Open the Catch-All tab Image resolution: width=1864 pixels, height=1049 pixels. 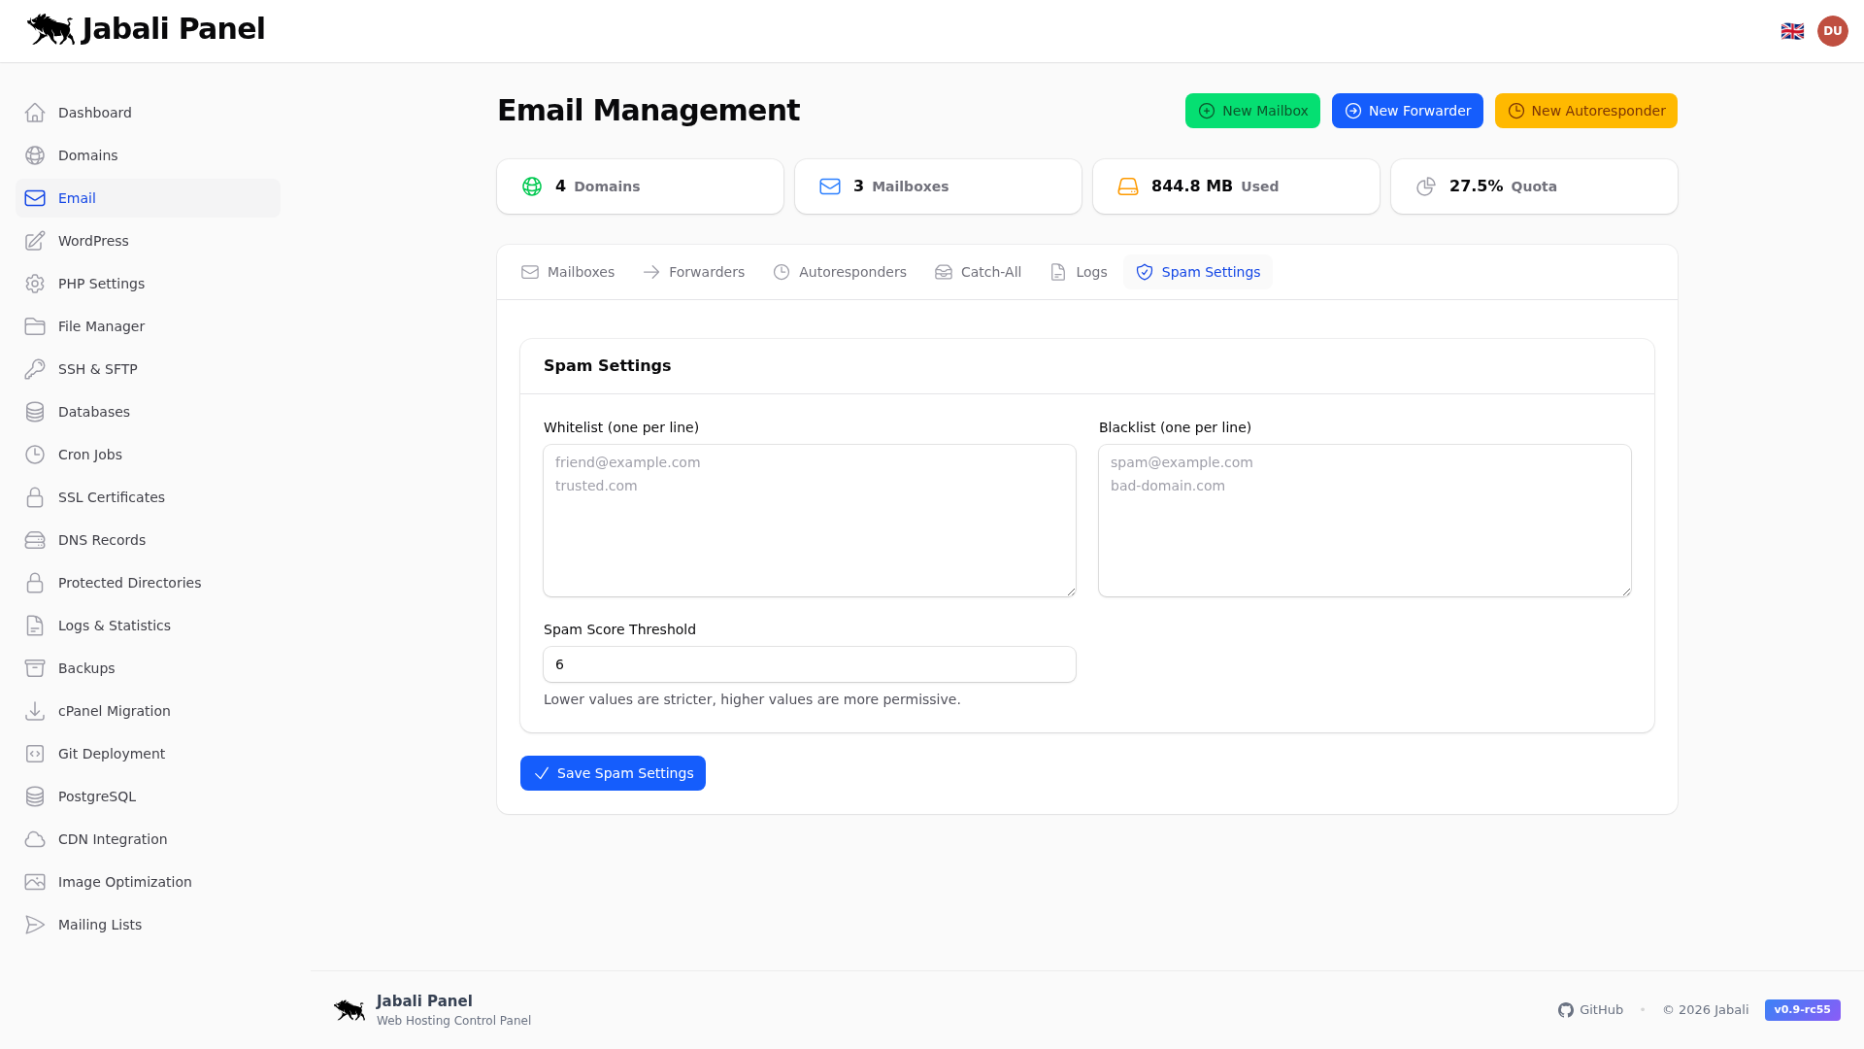978,272
